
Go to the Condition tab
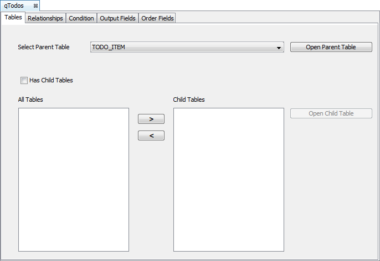81,18
